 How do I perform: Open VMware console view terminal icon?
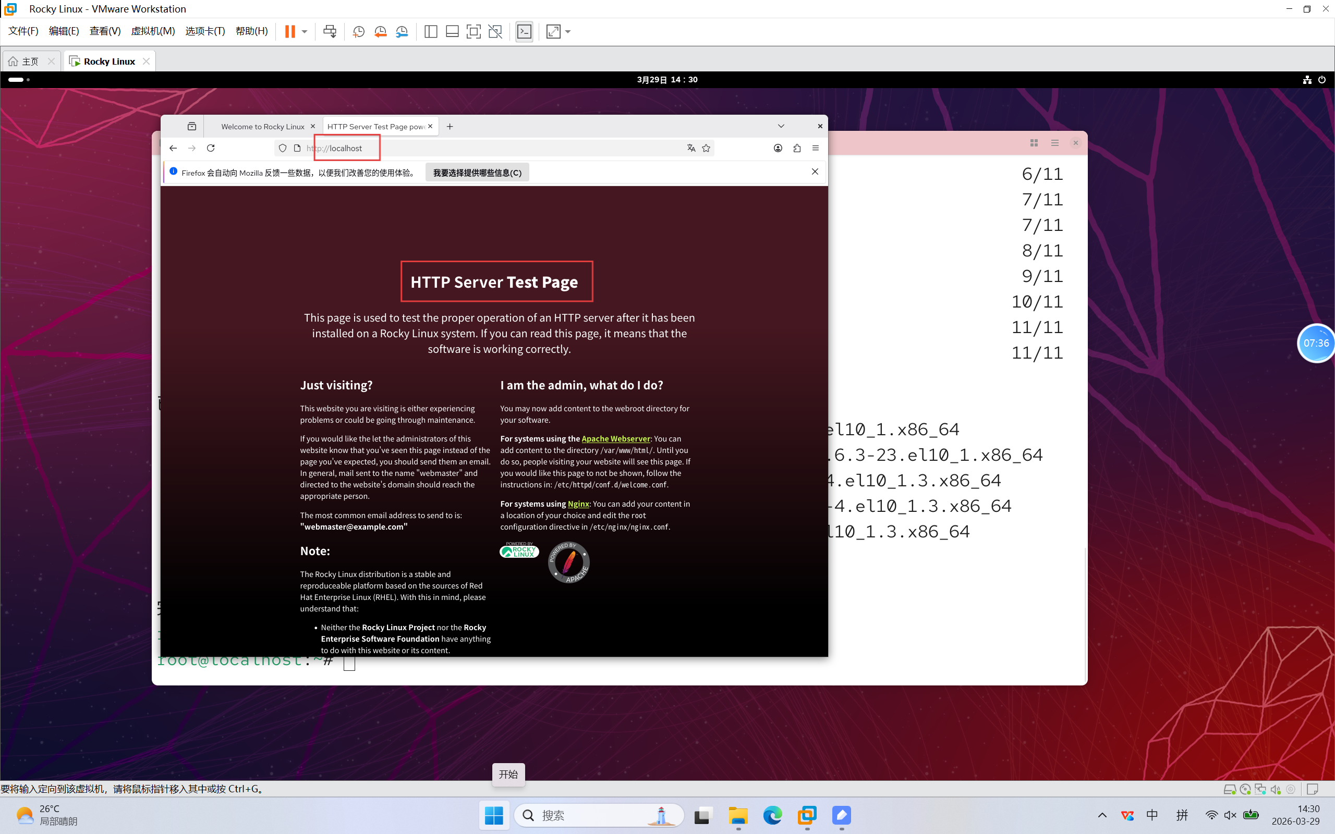coord(524,31)
